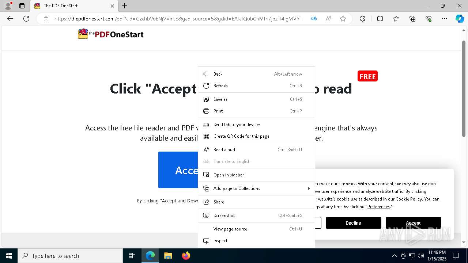
Task: Open the split screen icon
Action: pyautogui.click(x=380, y=19)
